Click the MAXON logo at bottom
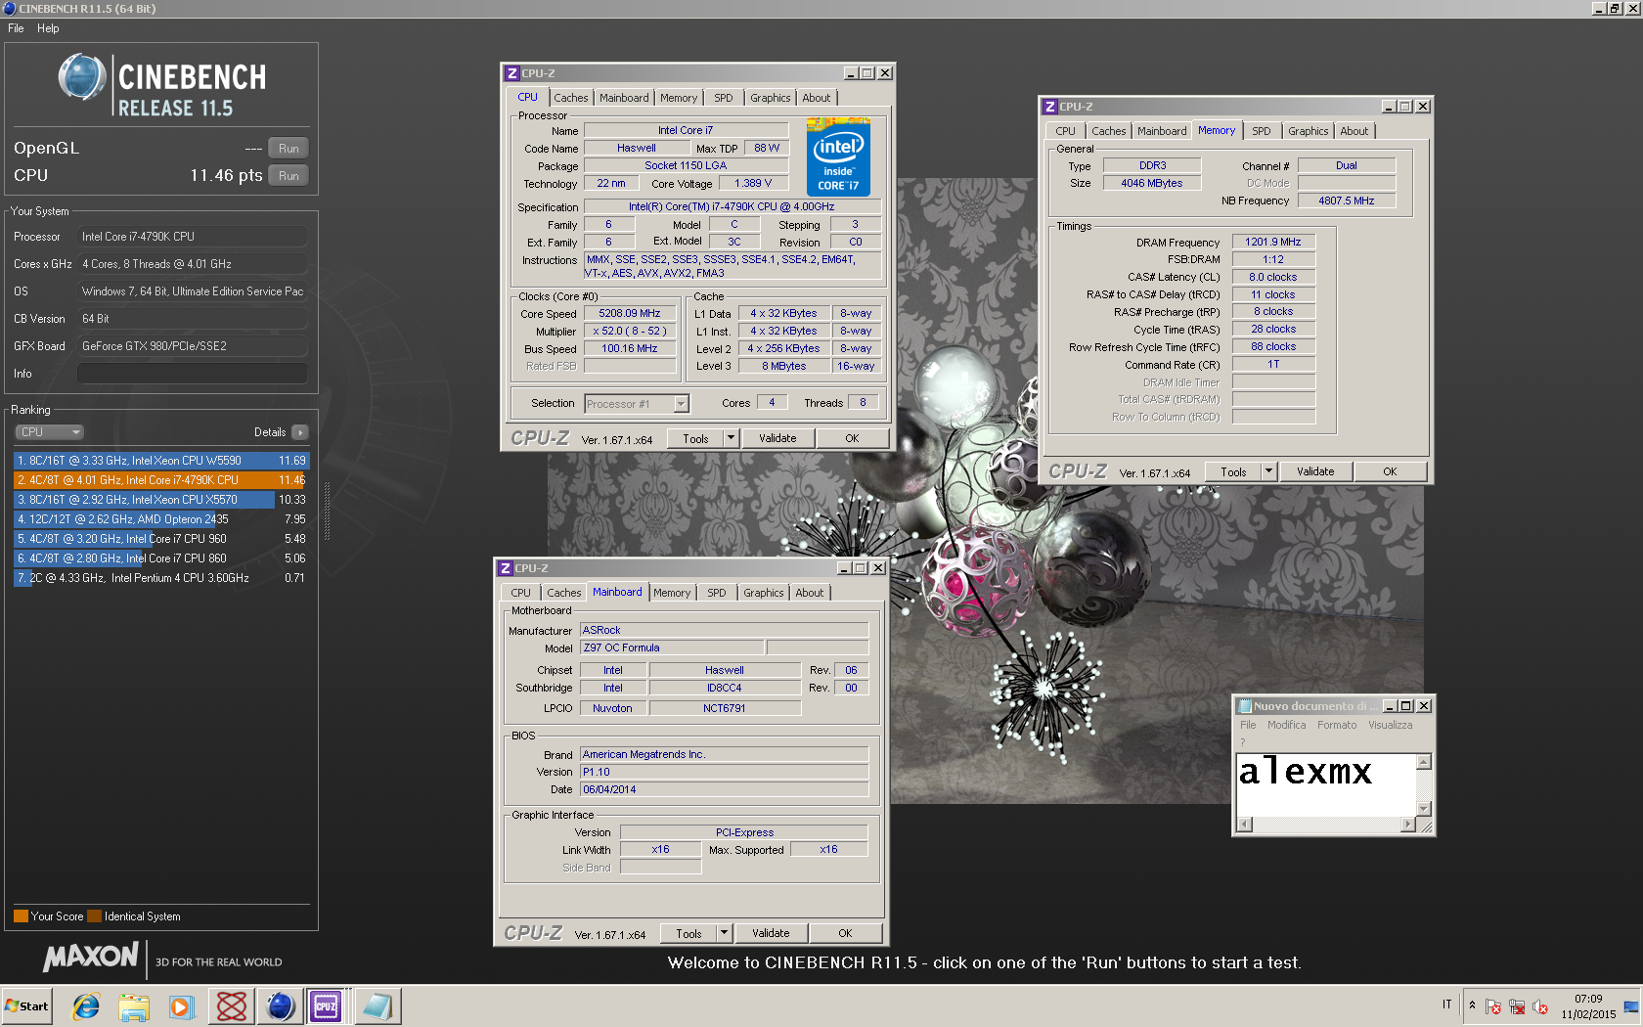Screen dimensions: 1643x1027 pyautogui.click(x=91, y=957)
